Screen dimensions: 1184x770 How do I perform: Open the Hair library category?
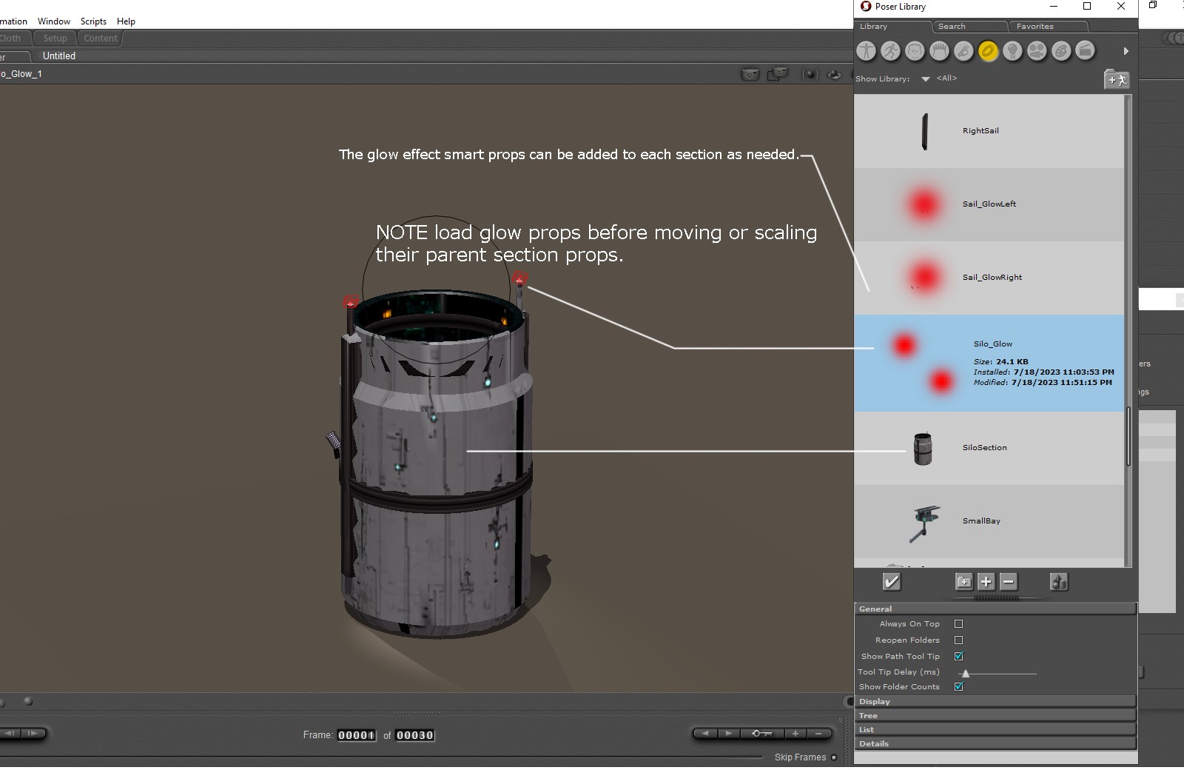point(939,51)
